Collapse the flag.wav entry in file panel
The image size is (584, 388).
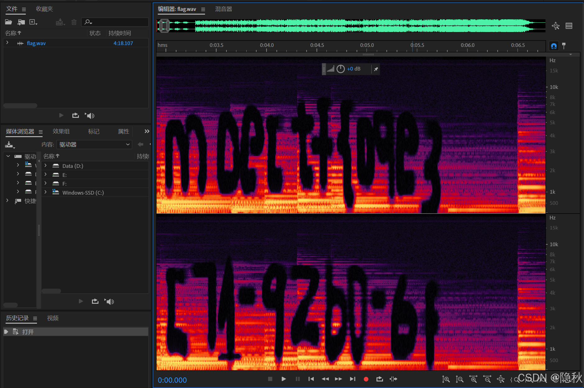(7, 43)
